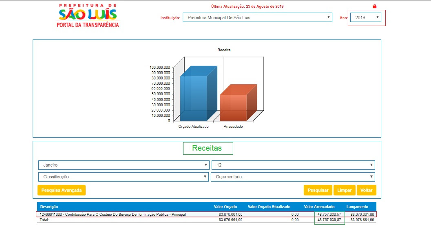Click the Limpar button
Viewport: 431px width, 228px height.
pyautogui.click(x=345, y=190)
